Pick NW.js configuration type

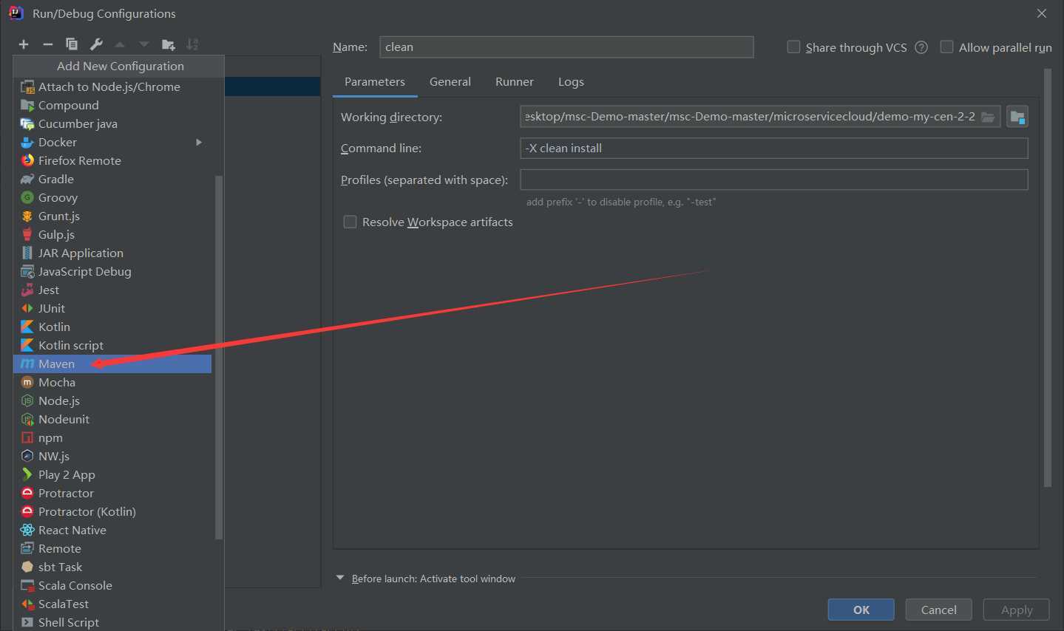tap(112, 456)
